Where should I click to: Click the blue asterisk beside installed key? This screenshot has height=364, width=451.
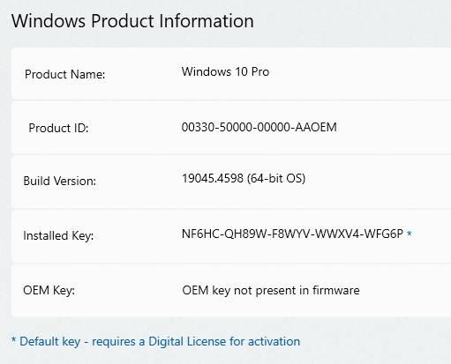click(409, 234)
